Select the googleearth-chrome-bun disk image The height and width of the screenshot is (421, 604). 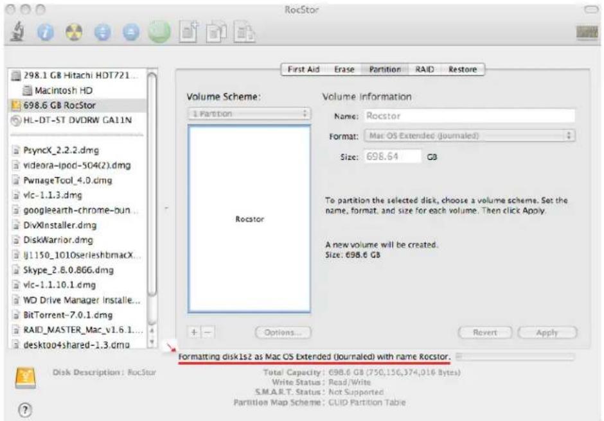click(x=78, y=210)
